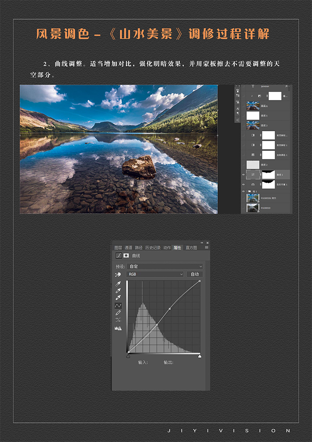Pick the gray point eyedropper
312x442 pixels.
[x=118, y=291]
